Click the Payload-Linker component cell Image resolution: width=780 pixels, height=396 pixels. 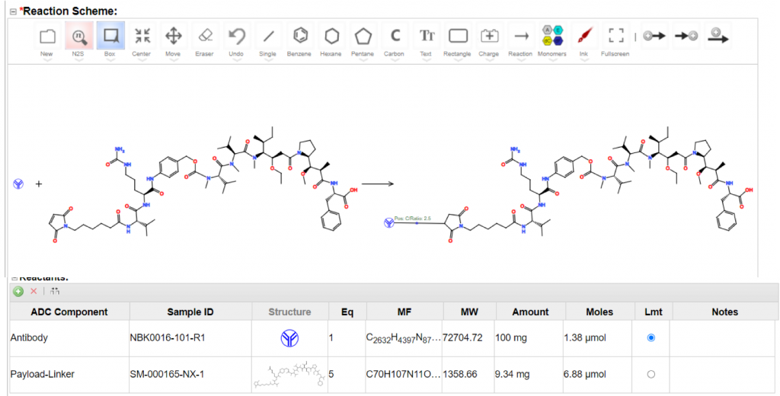pyautogui.click(x=69, y=374)
